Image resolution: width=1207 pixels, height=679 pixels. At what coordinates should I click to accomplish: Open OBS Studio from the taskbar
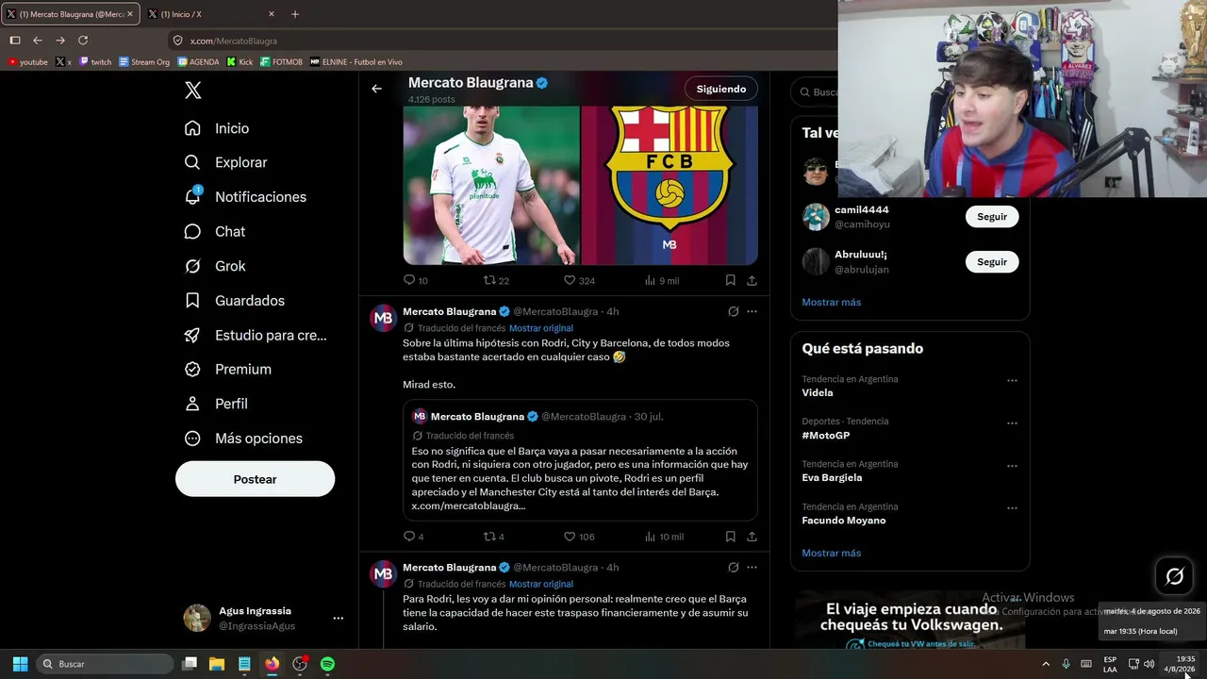[300, 664]
